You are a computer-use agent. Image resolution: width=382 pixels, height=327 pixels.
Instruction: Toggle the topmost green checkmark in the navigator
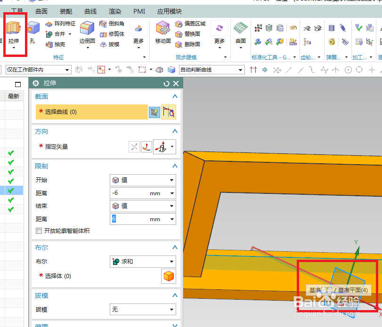click(x=11, y=152)
